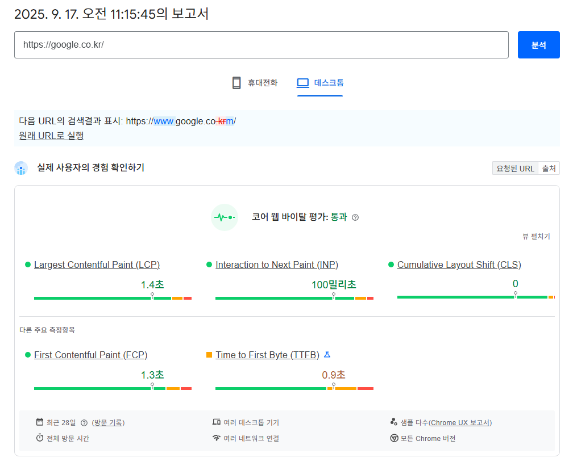
Task: Click the 코어 웹 바이탈 평가: 통과 text
Action: pyautogui.click(x=299, y=217)
